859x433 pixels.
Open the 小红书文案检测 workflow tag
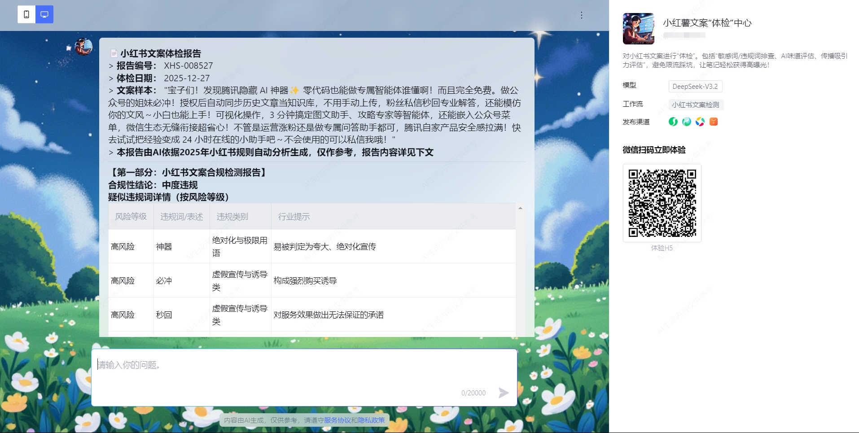(x=696, y=105)
